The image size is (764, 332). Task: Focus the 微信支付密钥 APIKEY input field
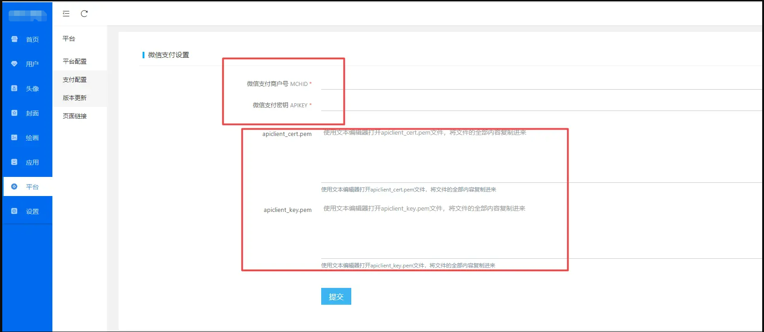[x=541, y=105]
